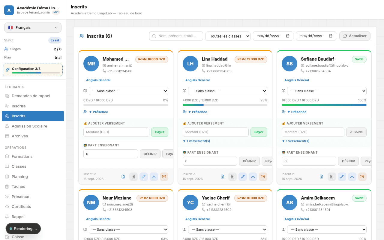The image size is (384, 240).
Task: Click the archive icon on Mohamed's card
Action: [x=164, y=176]
